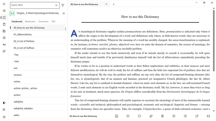Image resolution: width=216 pixels, height=121 pixels.
Task: Click the headword list scrollbar thumb
Action: (65, 29)
